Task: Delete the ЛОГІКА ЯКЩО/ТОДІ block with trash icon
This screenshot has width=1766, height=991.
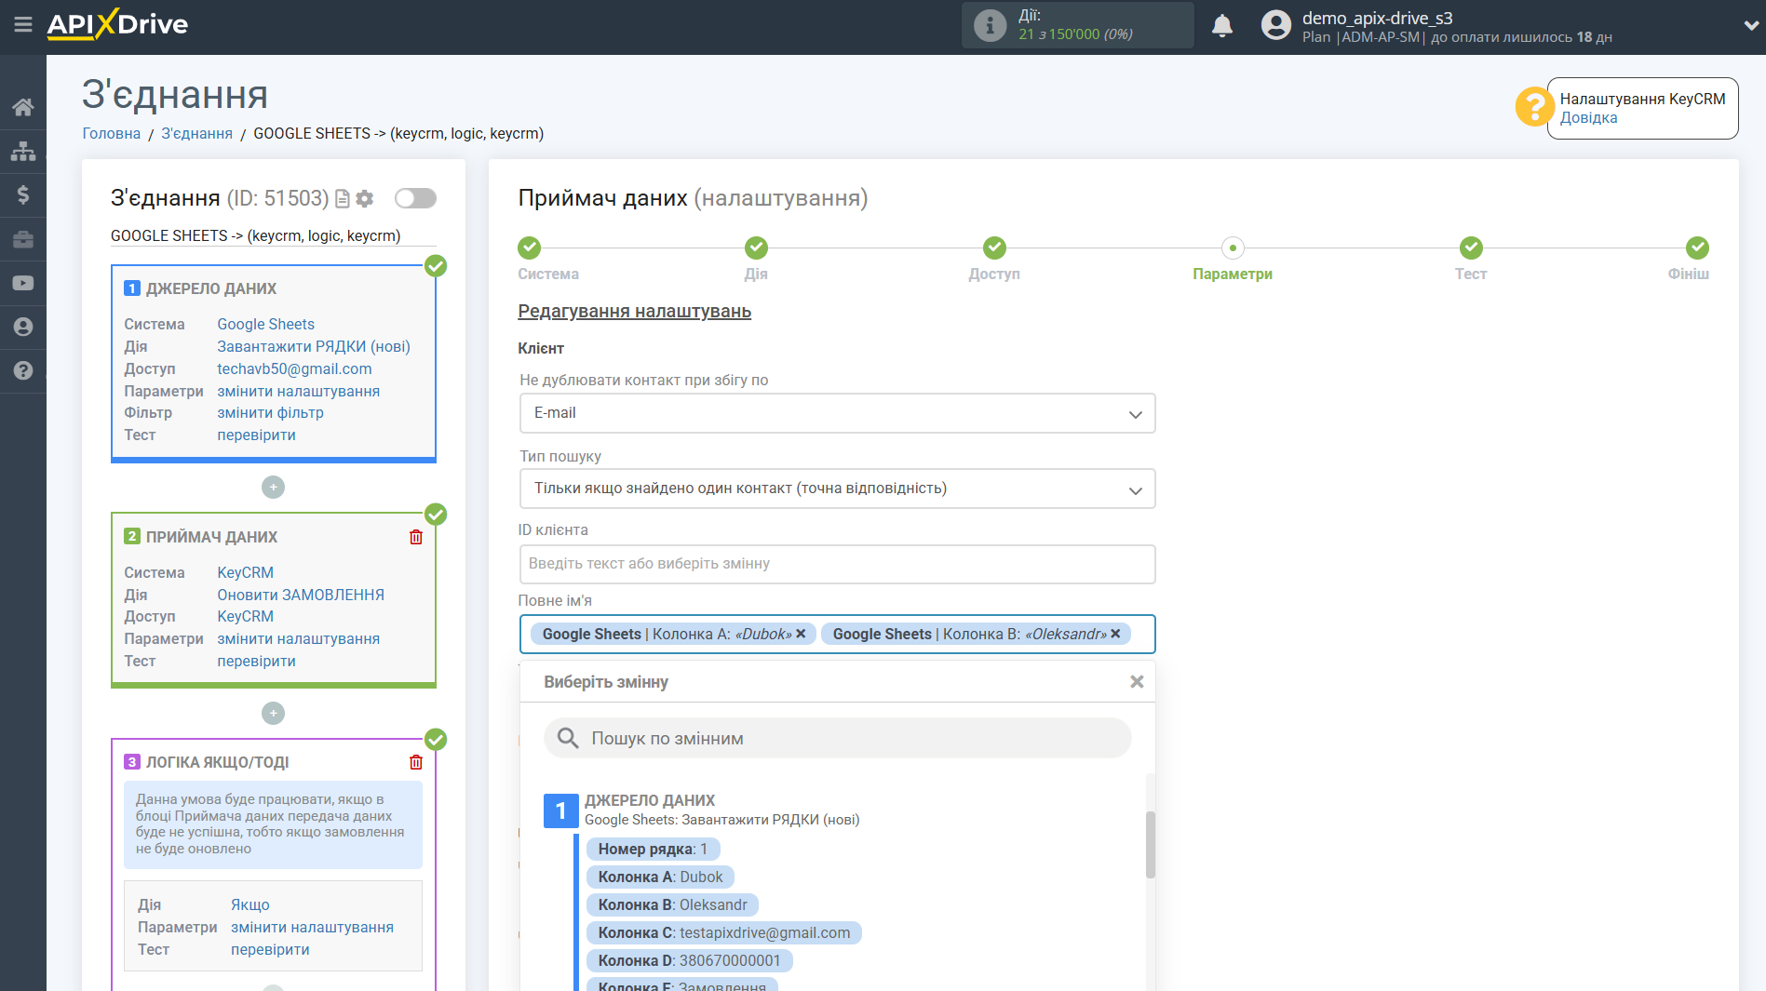Action: pyautogui.click(x=416, y=762)
